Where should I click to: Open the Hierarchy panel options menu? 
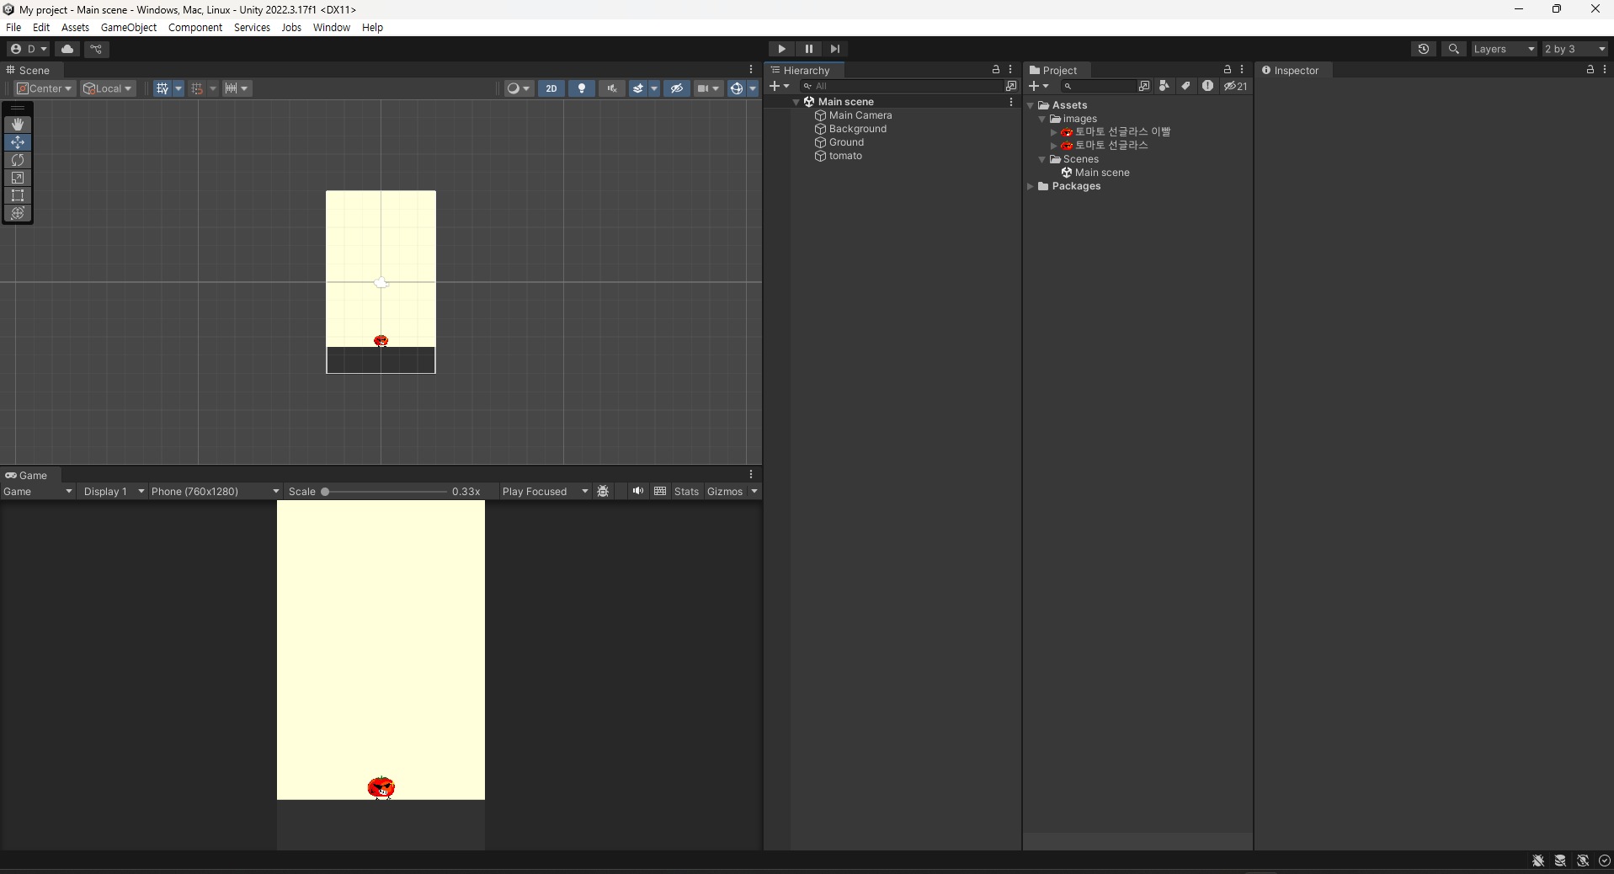pyautogui.click(x=1010, y=70)
